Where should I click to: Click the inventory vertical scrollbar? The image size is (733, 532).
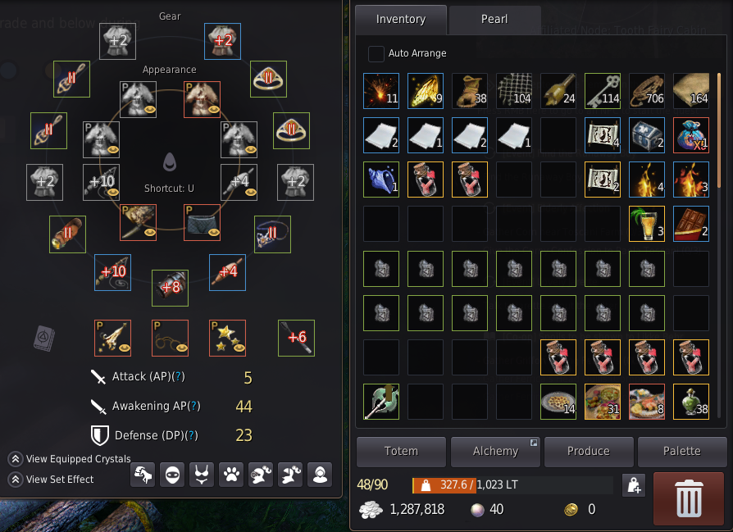pos(719,125)
